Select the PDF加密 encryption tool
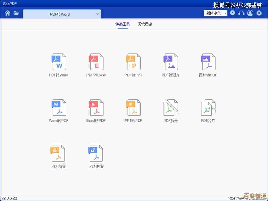This screenshot has width=268, height=201. [58, 153]
